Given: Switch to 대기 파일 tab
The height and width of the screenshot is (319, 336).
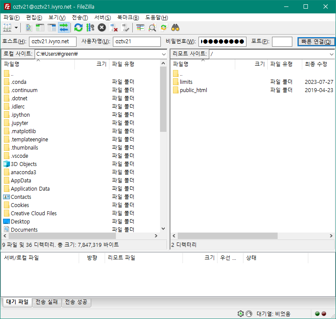Looking at the screenshot, I should tap(17, 302).
